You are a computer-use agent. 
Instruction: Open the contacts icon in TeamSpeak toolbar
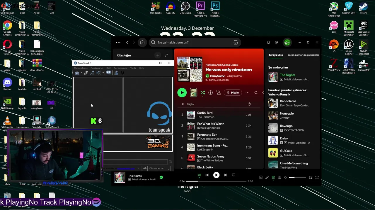[x=116, y=73]
